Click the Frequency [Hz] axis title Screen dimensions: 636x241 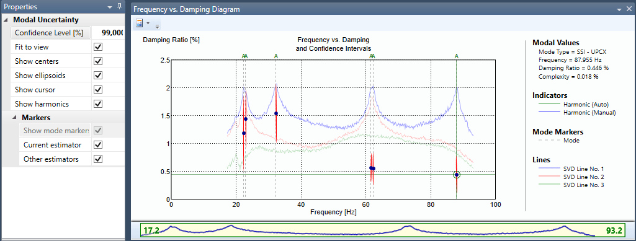coord(333,212)
